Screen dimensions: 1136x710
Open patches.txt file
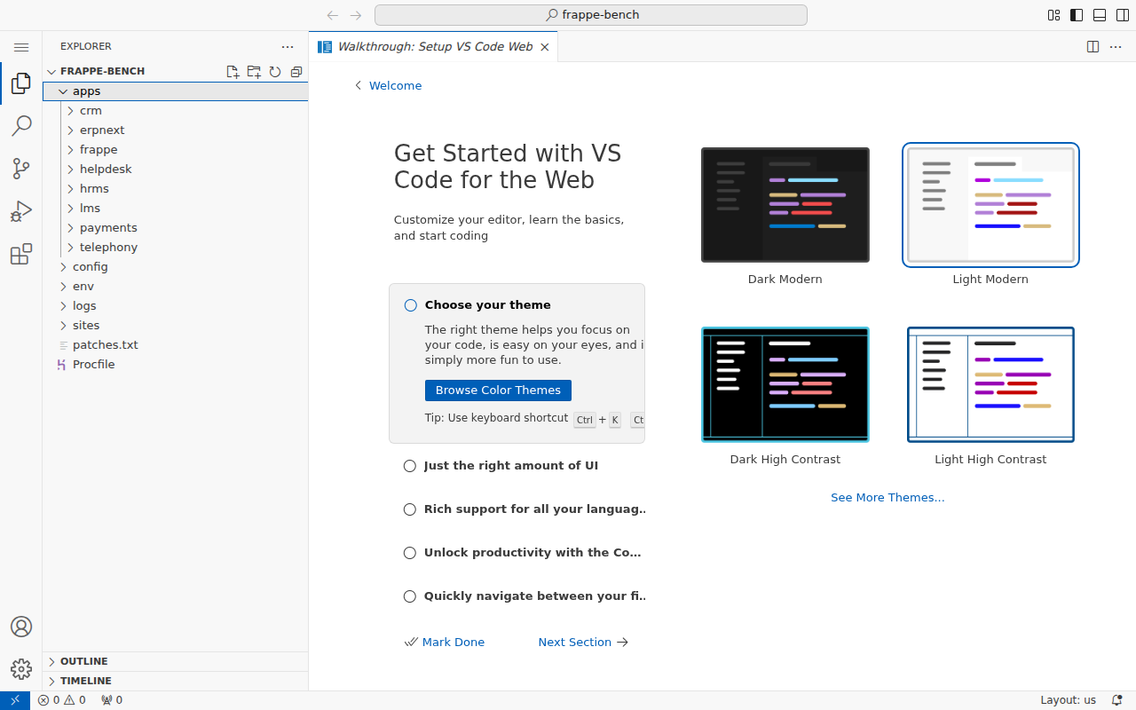(x=176, y=345)
